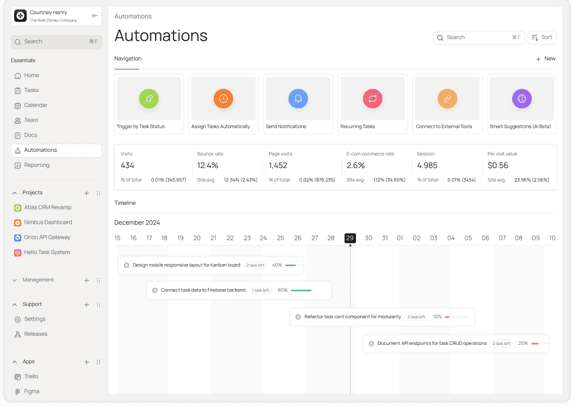Collapse the sidebar with the arrow icon

94,15
